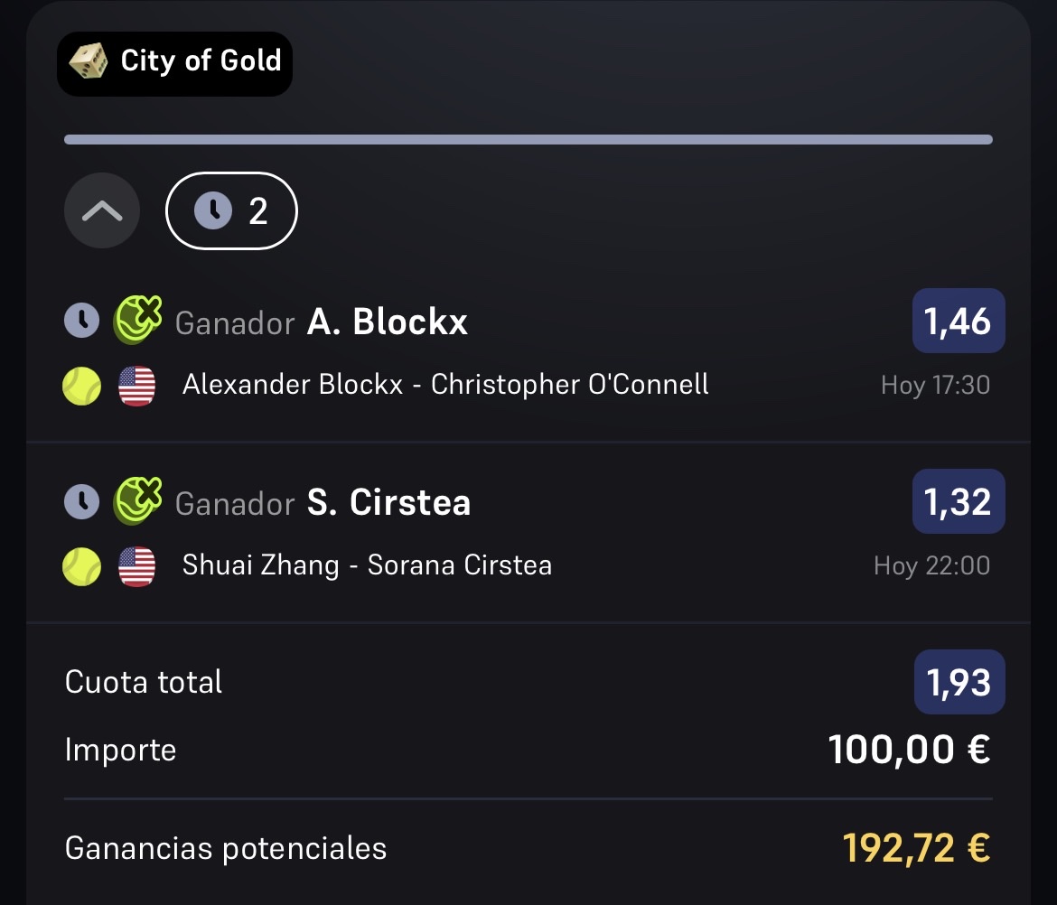1057x905 pixels.
Task: Click the green bet builder icon beside S. Cirstea
Action: tap(137, 500)
